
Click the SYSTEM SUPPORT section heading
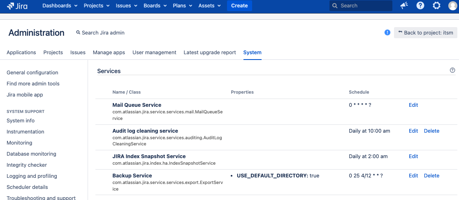(x=25, y=111)
